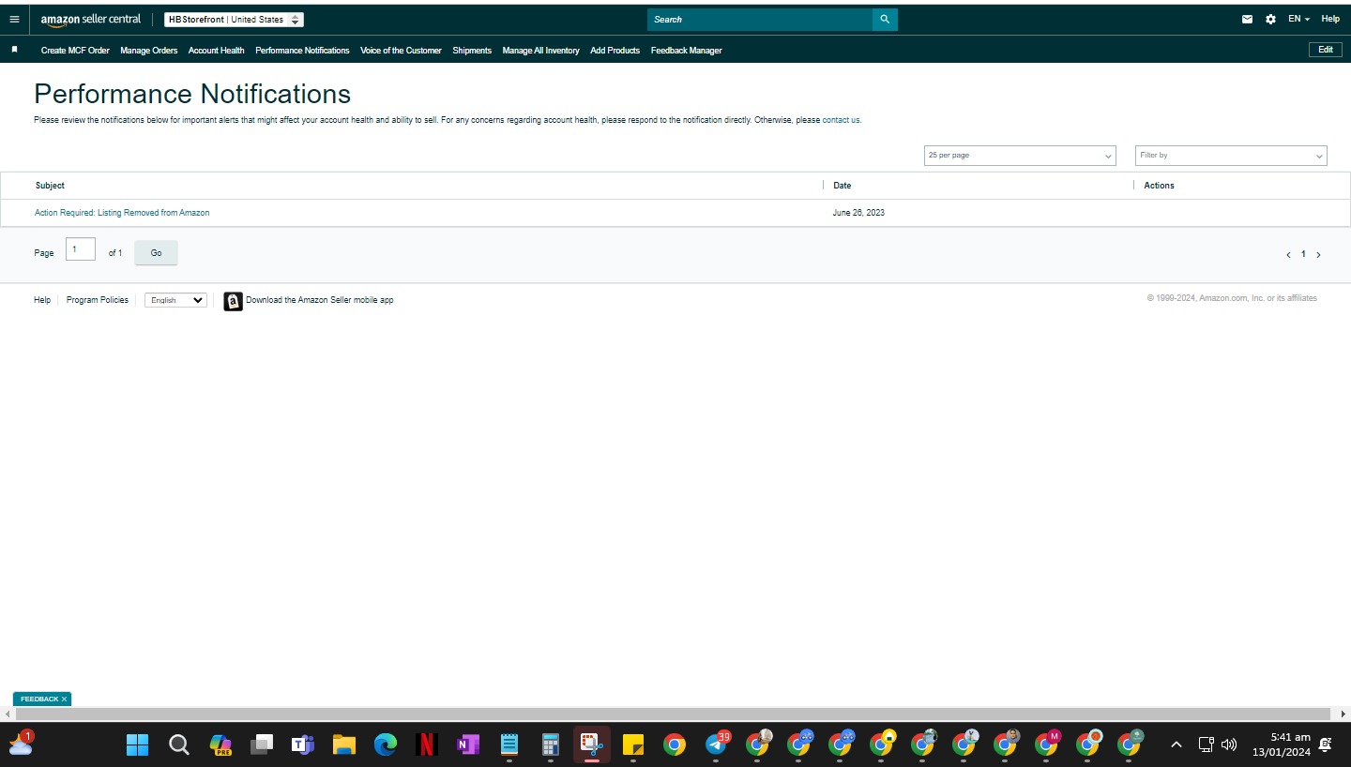Open taskbar Search
1351x767 pixels.
(178, 744)
